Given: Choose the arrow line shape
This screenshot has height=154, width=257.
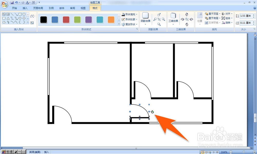Looking at the screenshot, I should (x=16, y=14).
